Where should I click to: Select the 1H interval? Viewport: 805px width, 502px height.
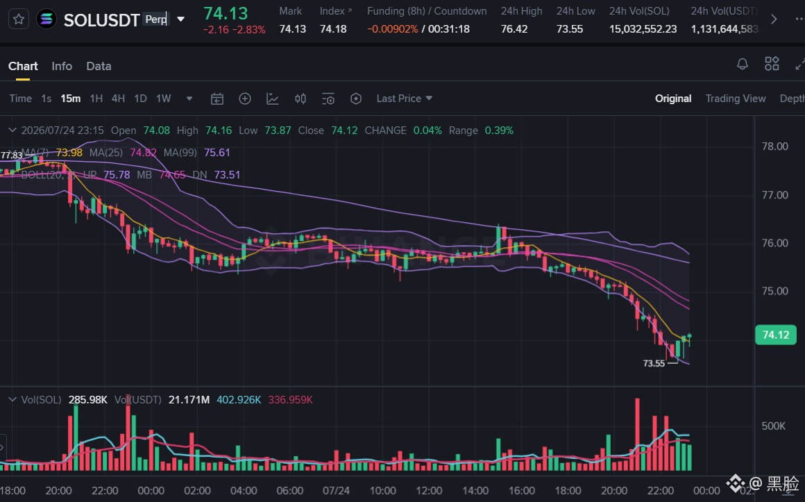pos(96,98)
